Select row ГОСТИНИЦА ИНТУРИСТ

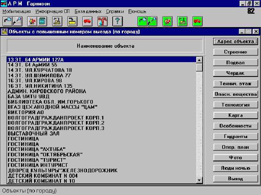(x=101, y=165)
